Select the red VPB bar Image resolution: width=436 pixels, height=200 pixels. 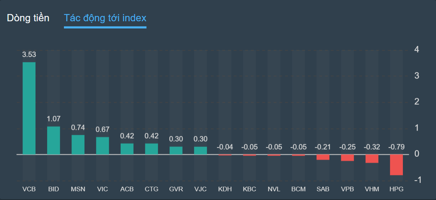pyautogui.click(x=347, y=157)
